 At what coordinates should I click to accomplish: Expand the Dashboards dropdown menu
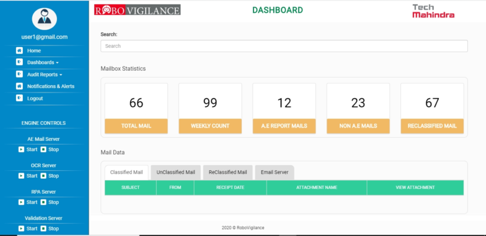tap(43, 62)
